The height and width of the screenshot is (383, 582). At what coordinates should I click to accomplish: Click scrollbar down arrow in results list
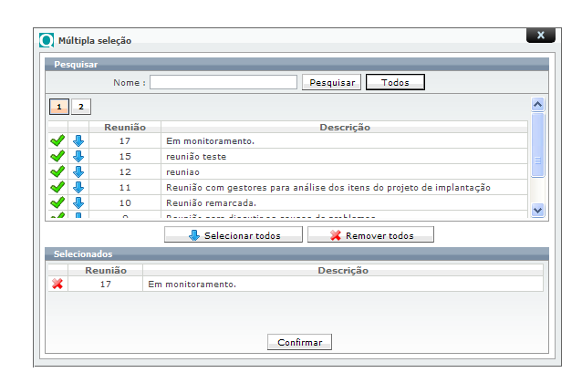click(x=538, y=210)
